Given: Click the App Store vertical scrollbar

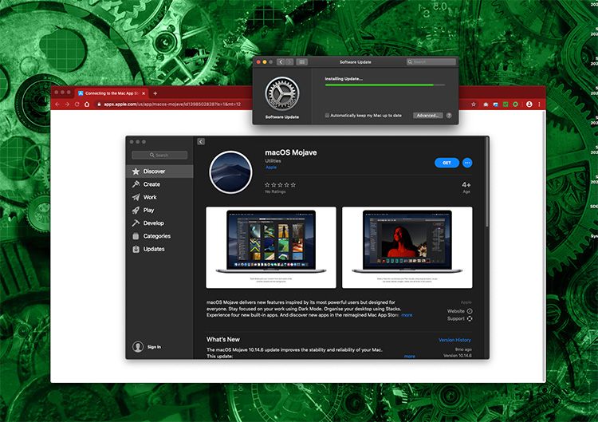Looking at the screenshot, I should (486, 183).
